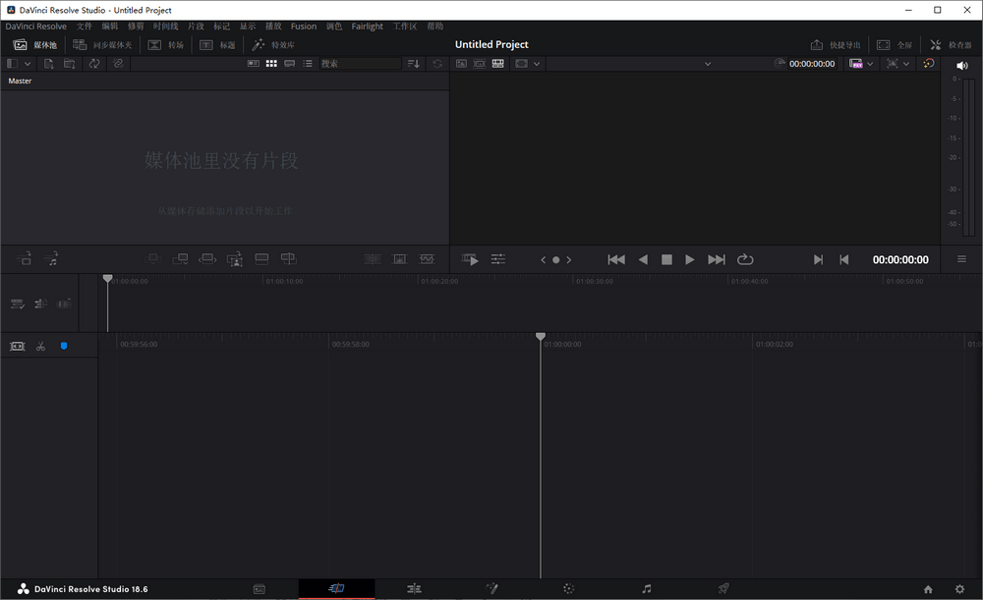Open the Effects Library panel

tap(272, 44)
